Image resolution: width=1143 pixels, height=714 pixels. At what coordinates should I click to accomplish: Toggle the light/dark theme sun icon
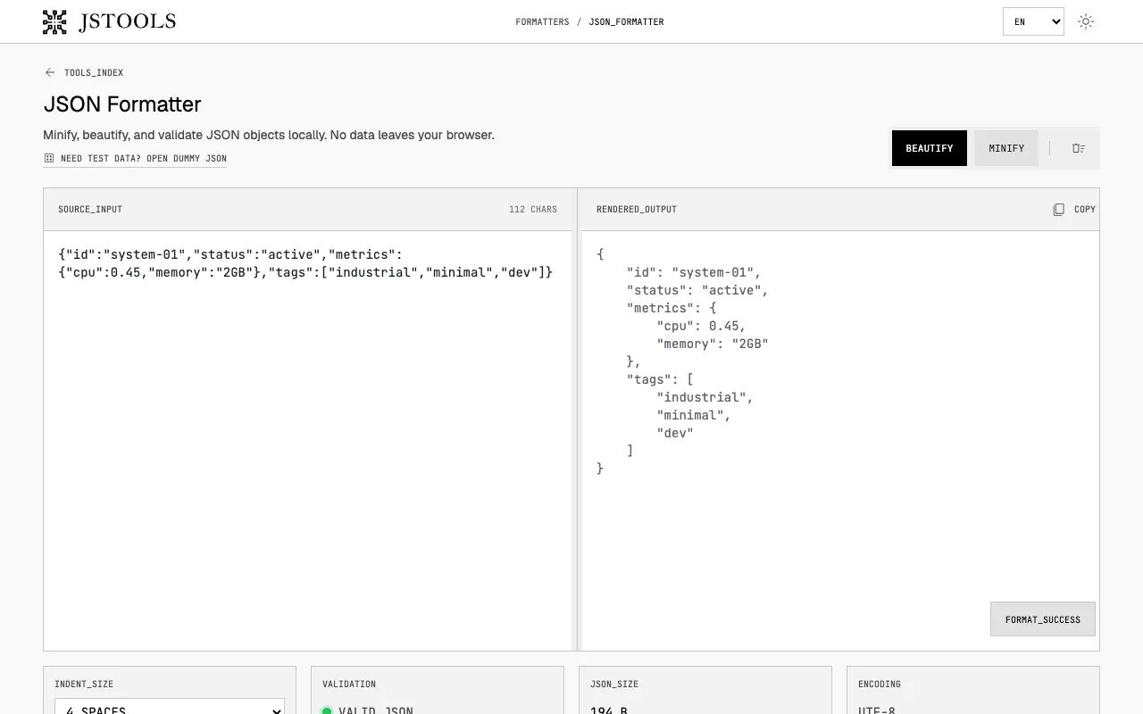[x=1086, y=21]
